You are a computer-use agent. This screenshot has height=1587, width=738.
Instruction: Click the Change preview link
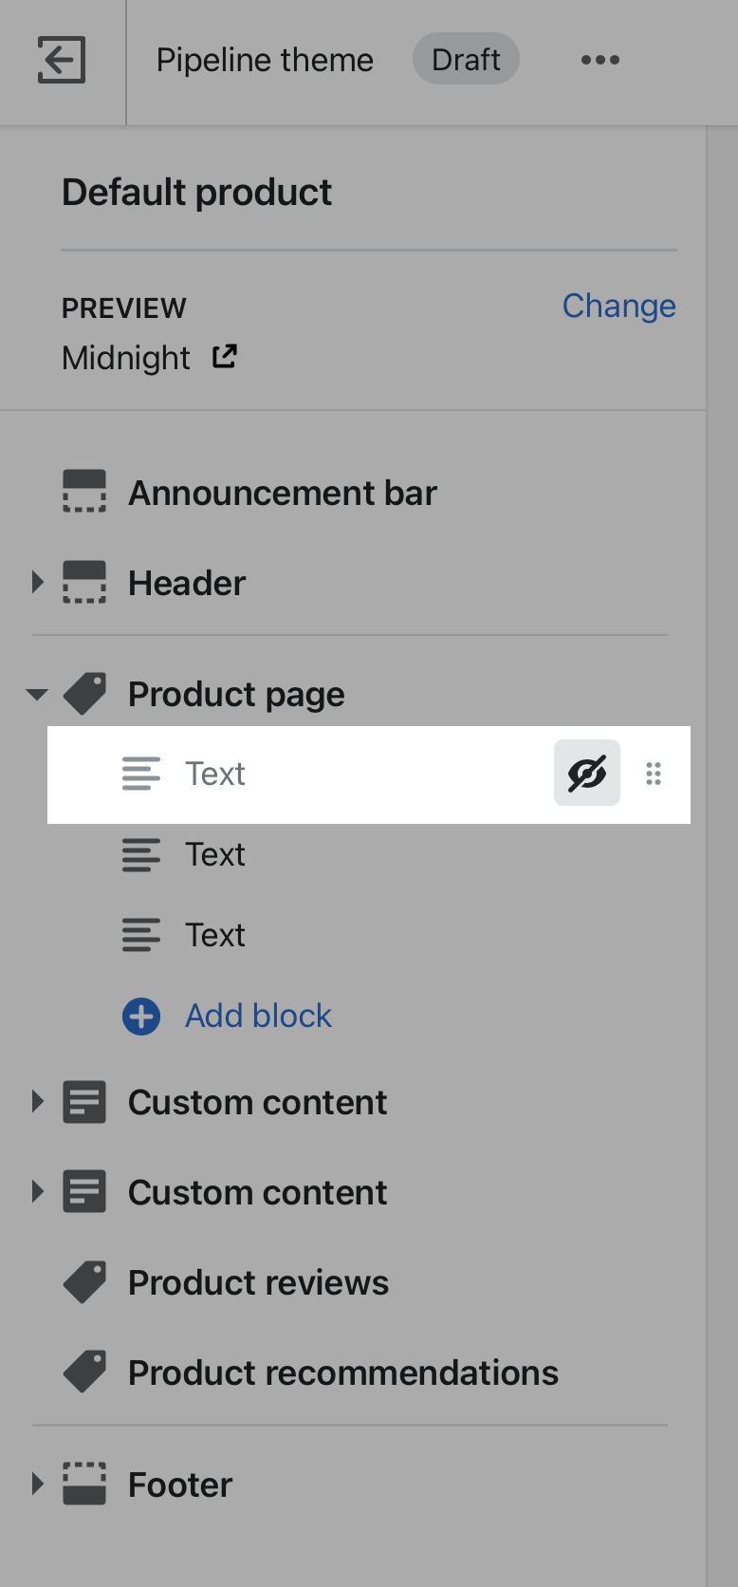click(x=618, y=306)
